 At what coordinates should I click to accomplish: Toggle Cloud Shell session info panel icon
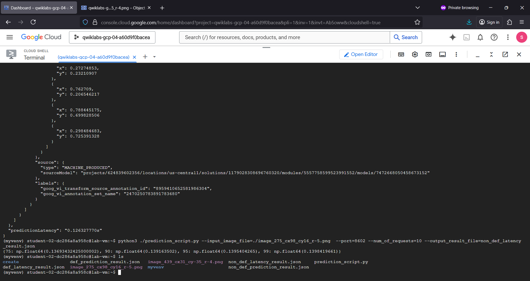(x=442, y=54)
